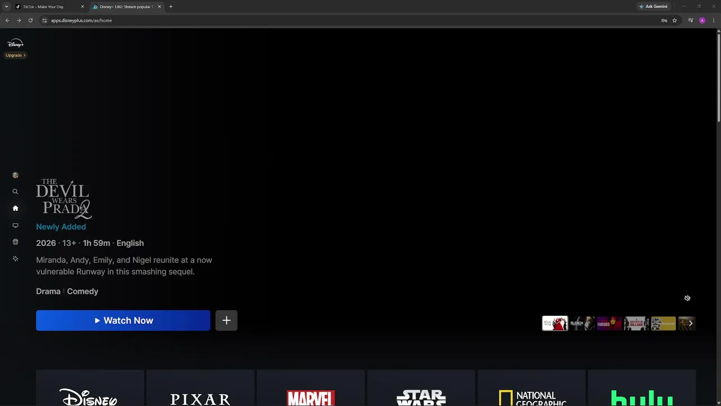Screen dimensions: 721x406
Task: Switch to the TikTok tab
Action: tap(50, 7)
